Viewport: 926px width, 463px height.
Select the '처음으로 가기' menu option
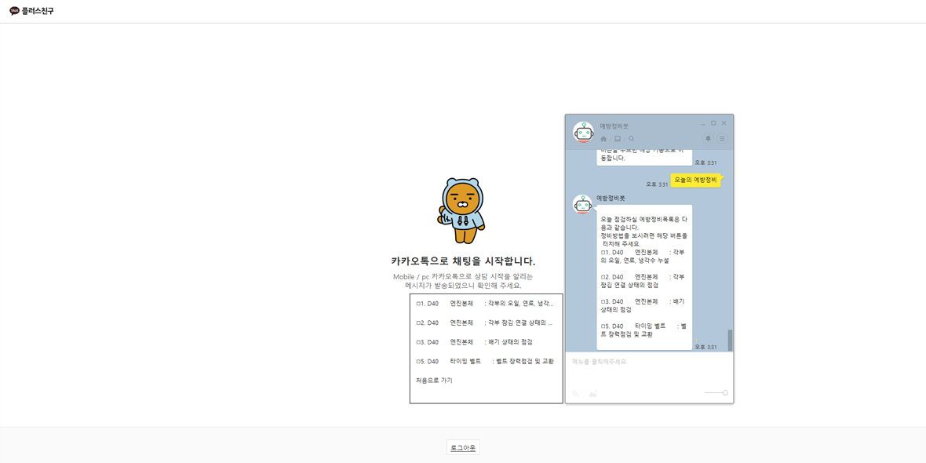pos(434,381)
